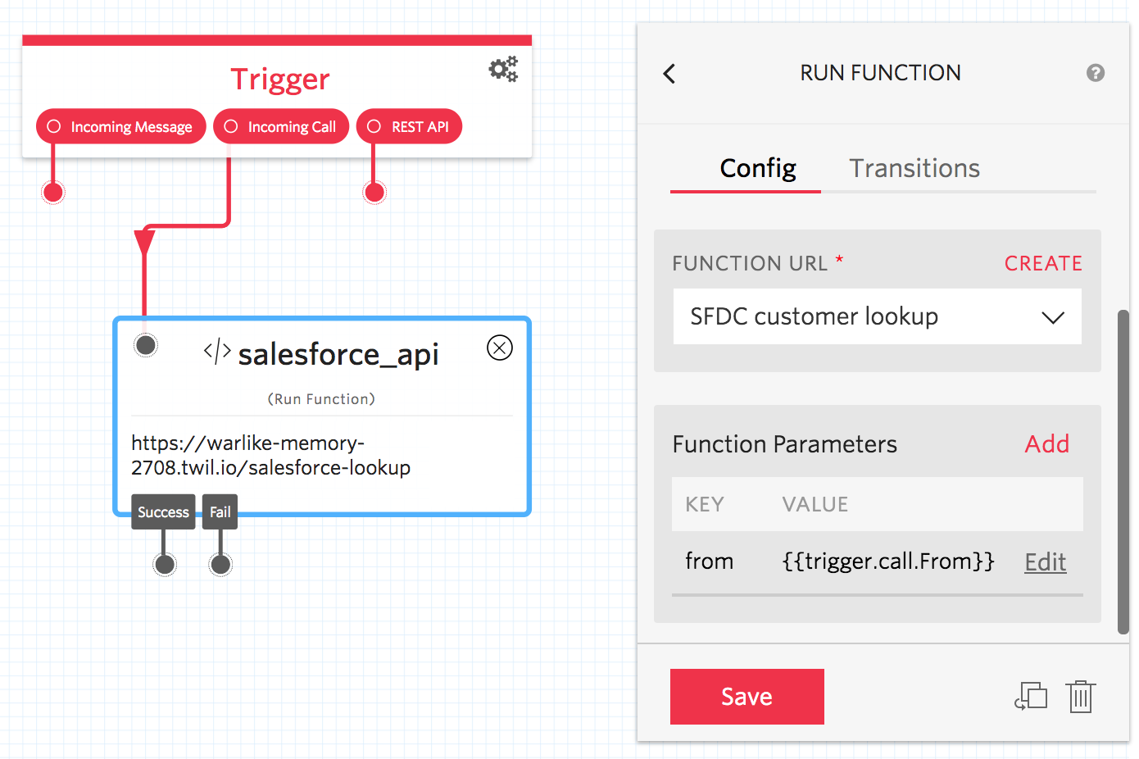This screenshot has width=1139, height=759.
Task: Click the RUN FUNCTION panel heading
Action: (880, 73)
